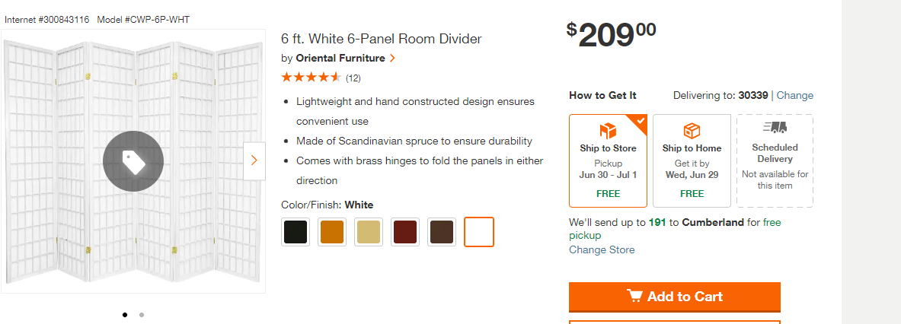901x324 pixels.
Task: Show next product image with orange arrow
Action: click(254, 160)
